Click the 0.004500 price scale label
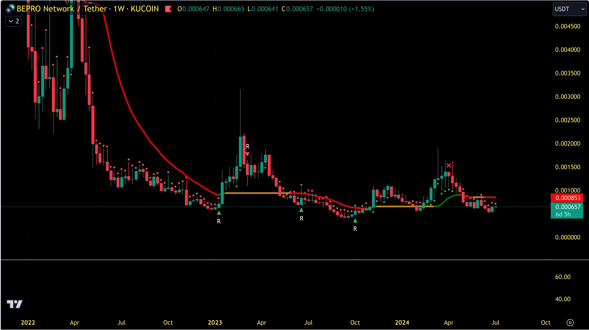Viewport: 589px width, 330px height. click(x=568, y=26)
